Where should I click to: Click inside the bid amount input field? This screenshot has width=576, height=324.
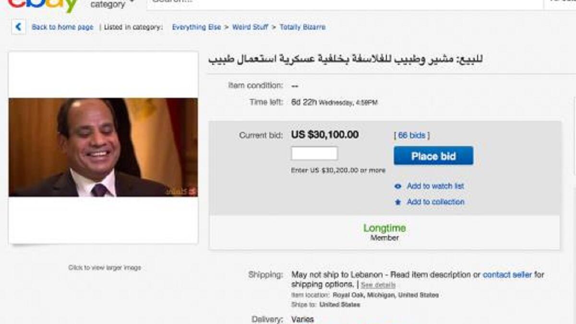click(x=314, y=153)
